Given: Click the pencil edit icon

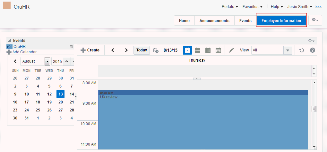Looking at the screenshot, I should pyautogui.click(x=231, y=50).
